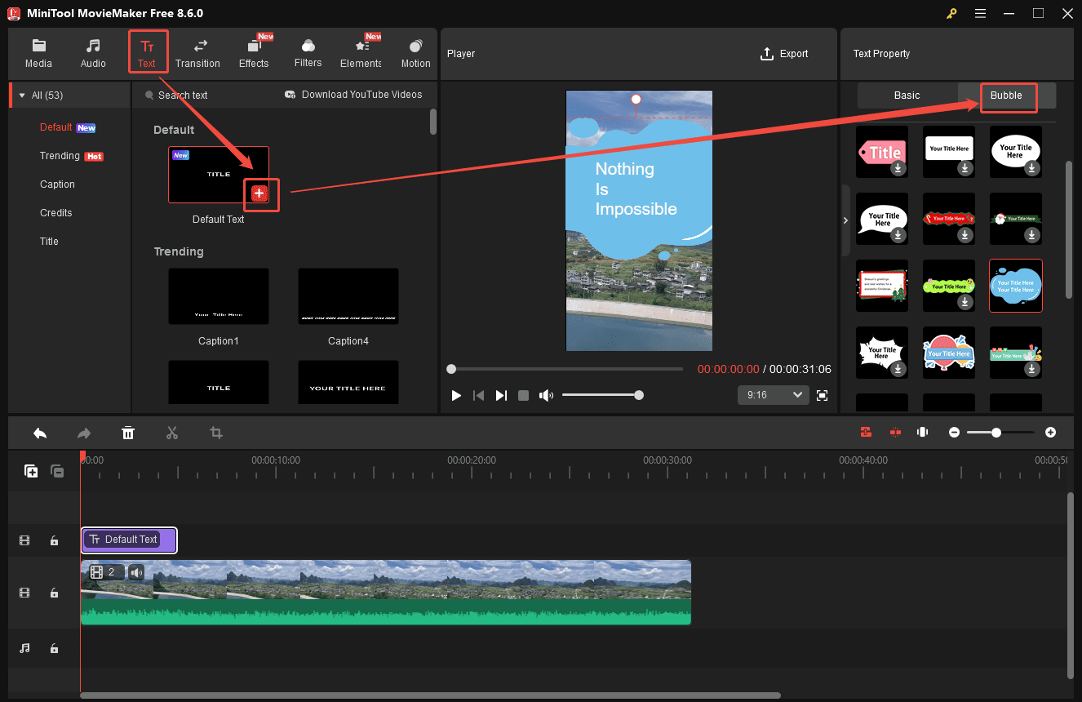Open the Filters panel icon
The height and width of the screenshot is (702, 1082).
click(x=308, y=52)
